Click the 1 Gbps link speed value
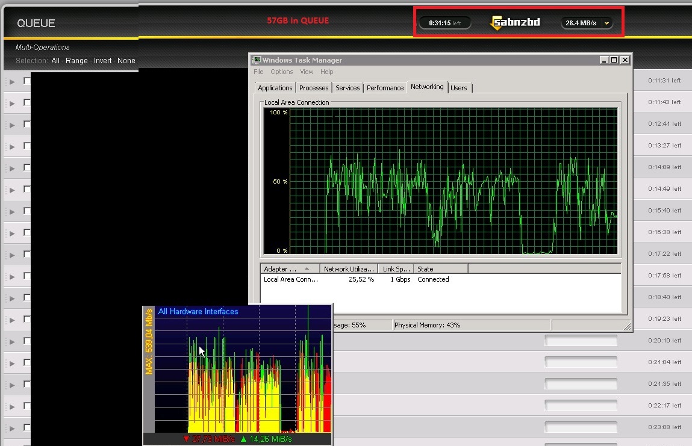 [x=401, y=279]
